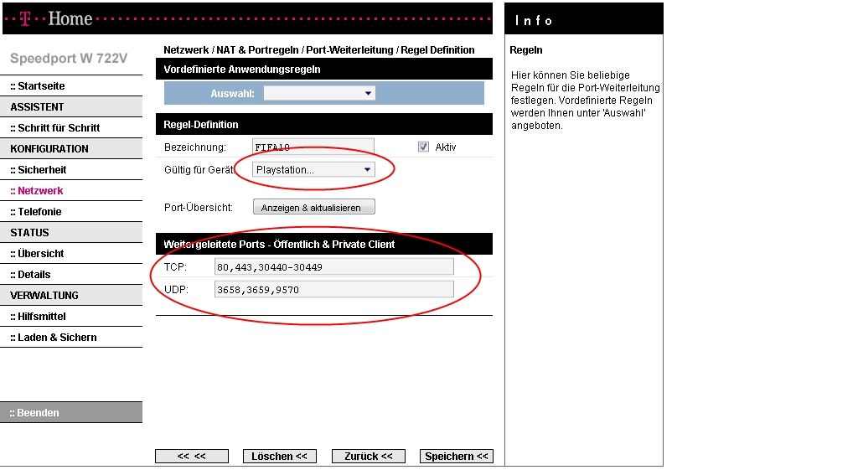This screenshot has width=858, height=475.
Task: Click the Speichern button
Action: (457, 457)
